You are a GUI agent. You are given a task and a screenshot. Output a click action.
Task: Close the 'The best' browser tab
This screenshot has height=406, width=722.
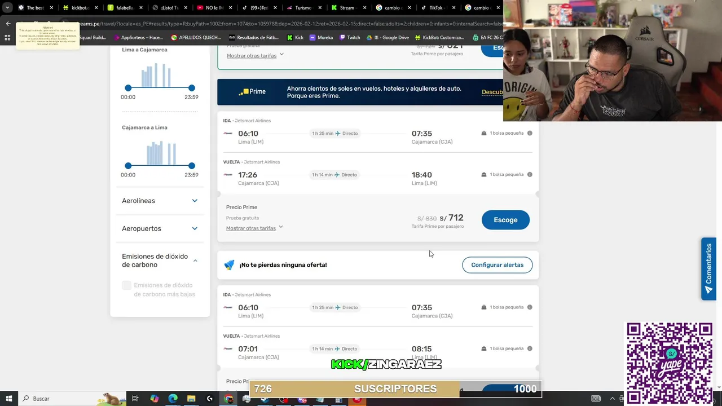[x=51, y=8]
